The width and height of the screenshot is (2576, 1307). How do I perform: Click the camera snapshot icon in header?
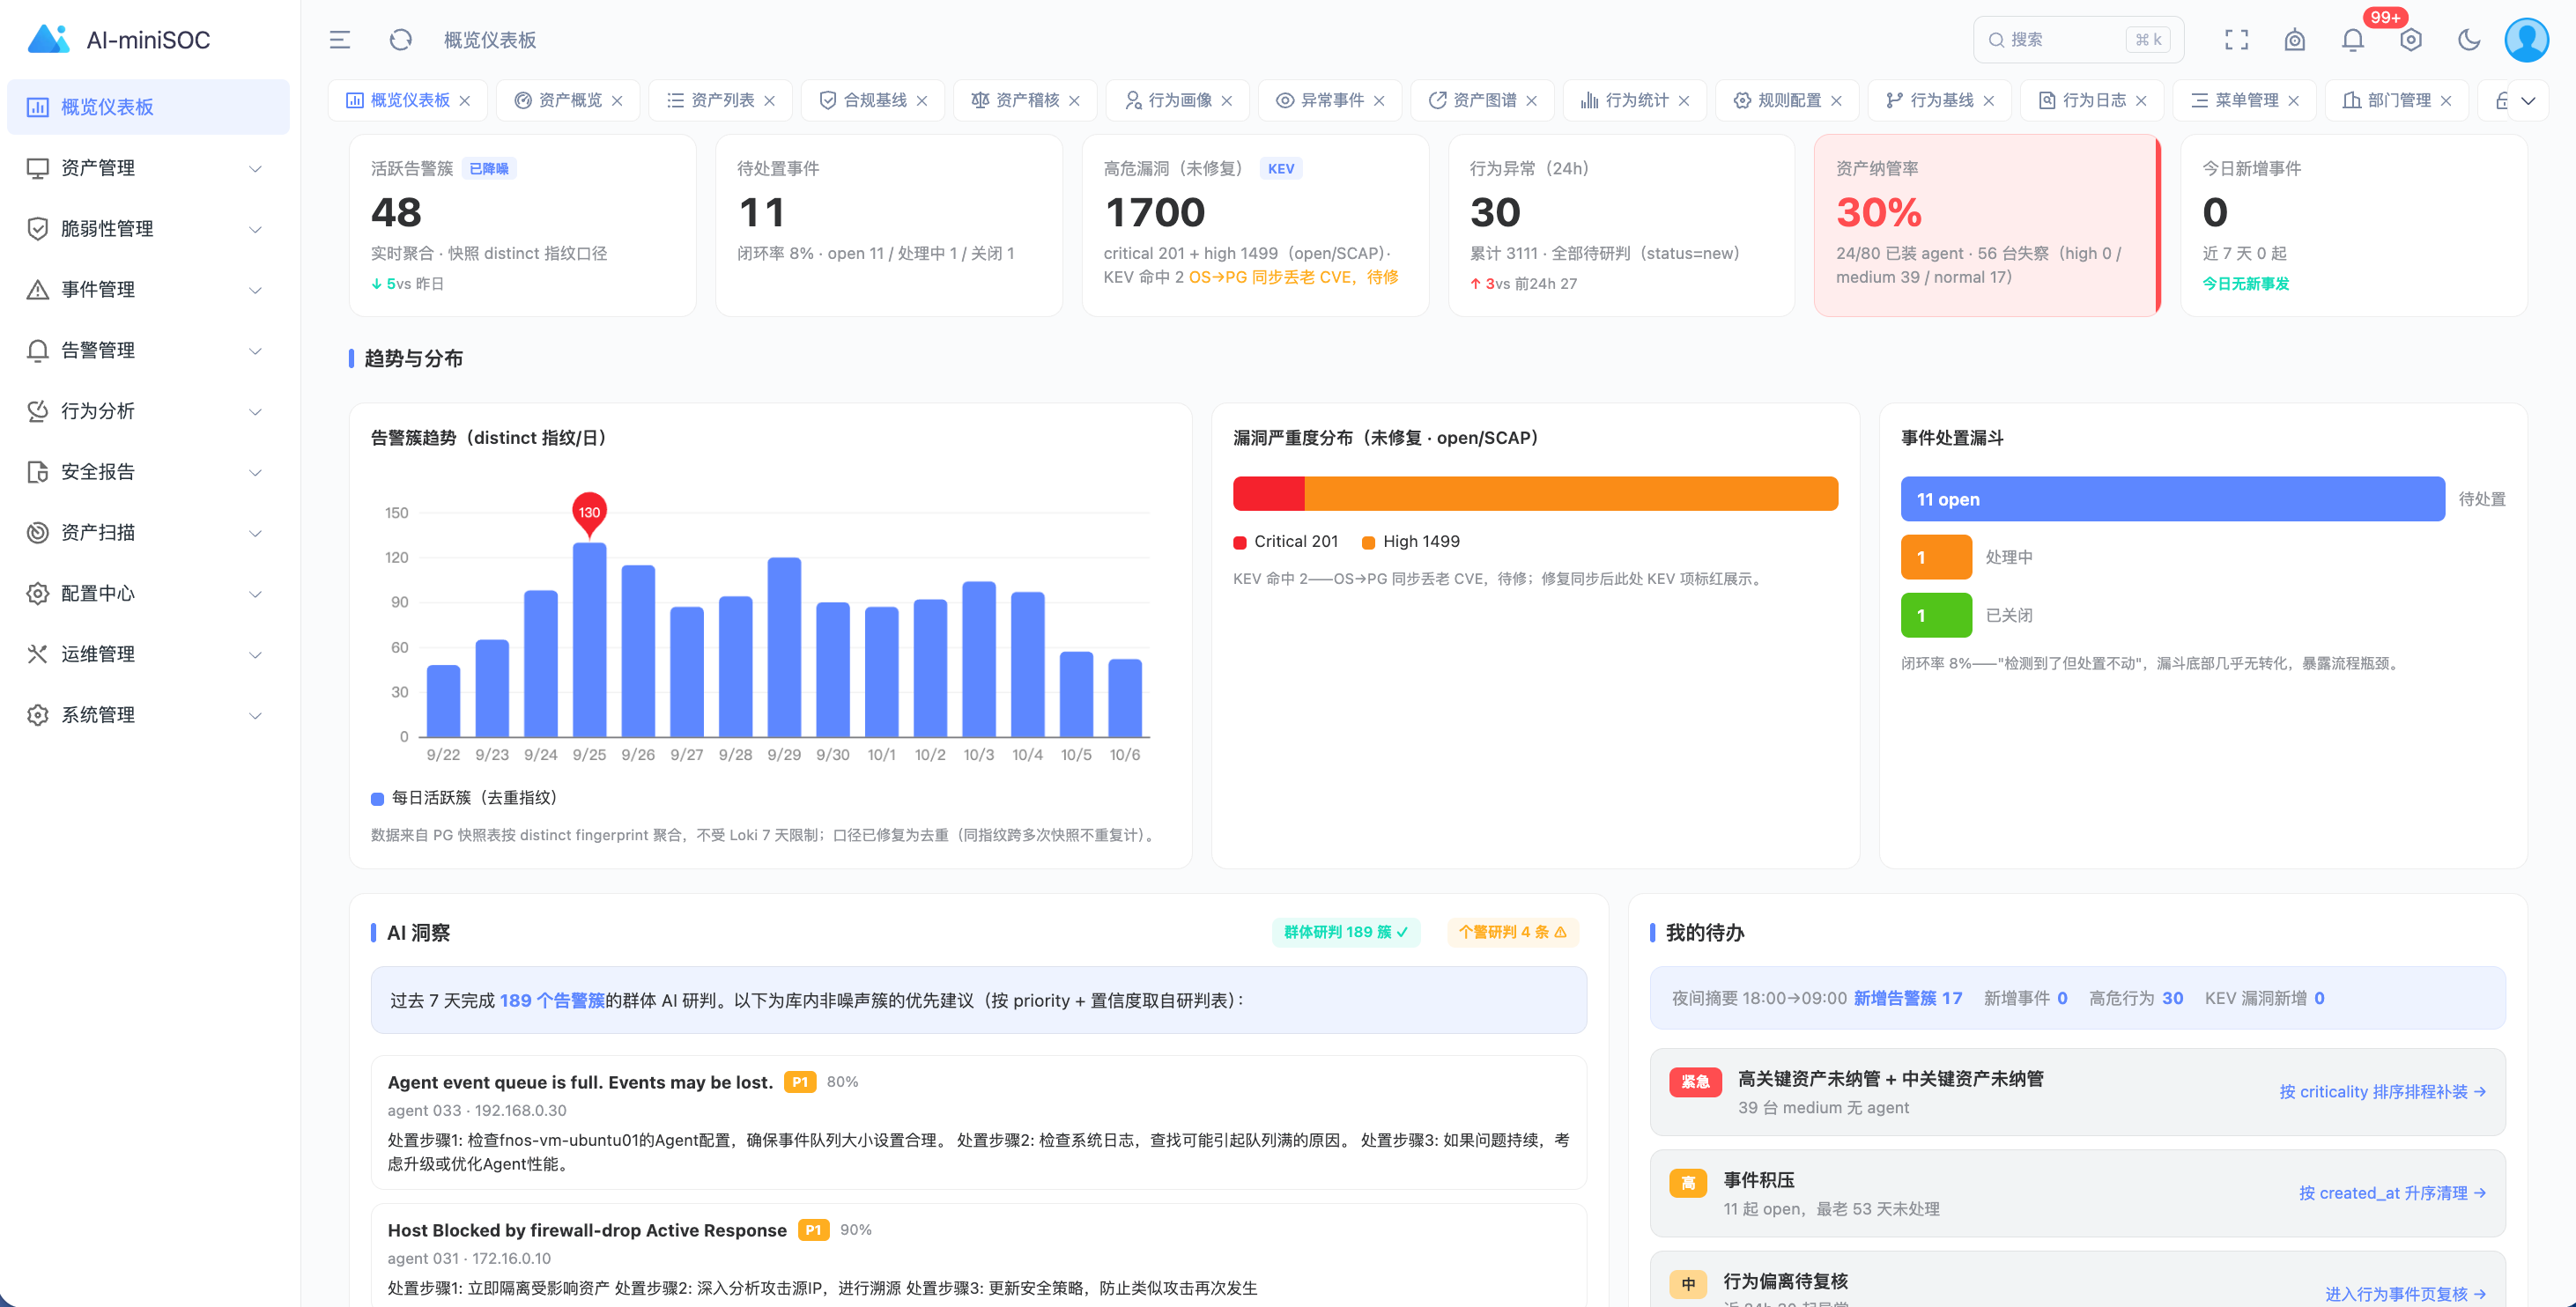(x=2295, y=40)
